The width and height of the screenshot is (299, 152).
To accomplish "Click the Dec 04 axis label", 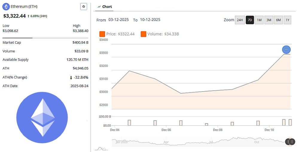I will pos(115,130).
